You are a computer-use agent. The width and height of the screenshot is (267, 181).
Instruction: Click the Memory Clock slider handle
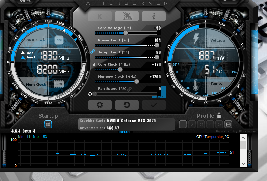tap(137, 82)
